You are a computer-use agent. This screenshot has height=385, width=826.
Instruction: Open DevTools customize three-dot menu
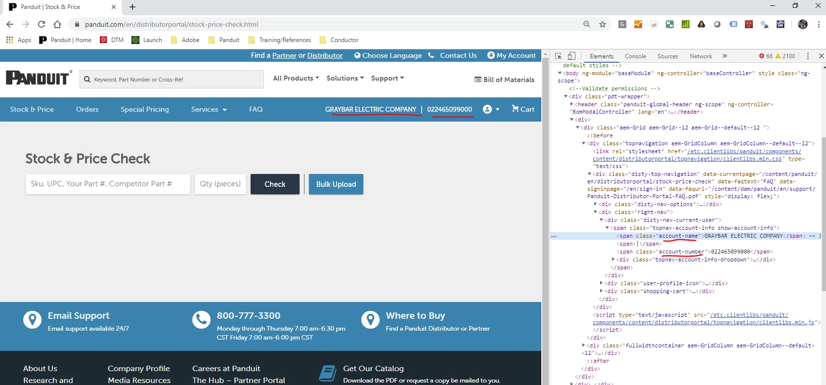pyautogui.click(x=808, y=56)
